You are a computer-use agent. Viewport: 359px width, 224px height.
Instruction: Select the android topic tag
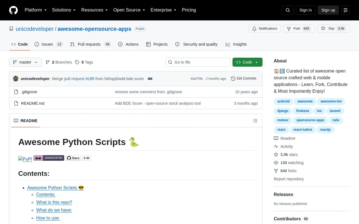[284, 101]
